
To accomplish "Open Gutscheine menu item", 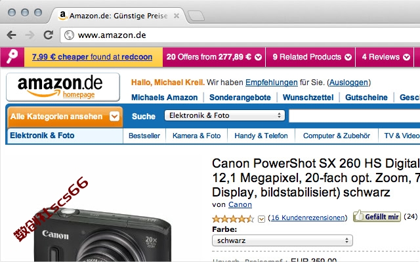I will pos(366,98).
